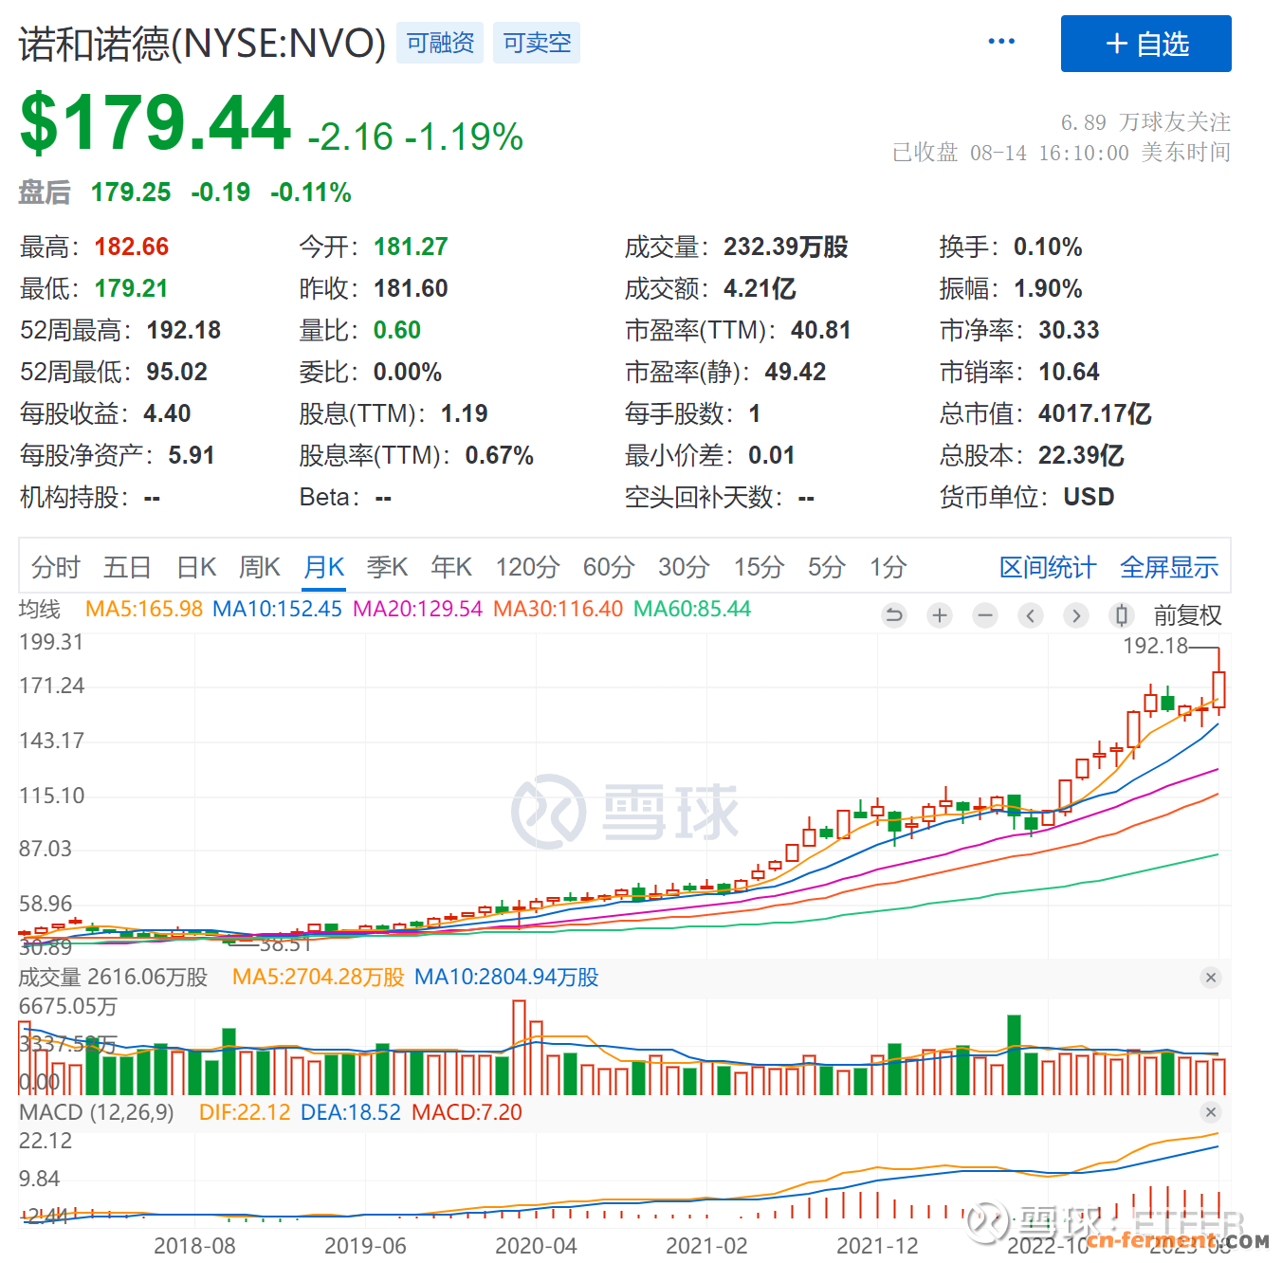The height and width of the screenshot is (1263, 1282).
Task: Open the 前复权 adjustment dropdown
Action: pyautogui.click(x=1187, y=615)
